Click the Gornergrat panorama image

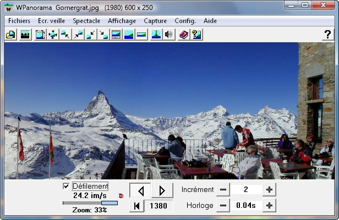(x=169, y=110)
